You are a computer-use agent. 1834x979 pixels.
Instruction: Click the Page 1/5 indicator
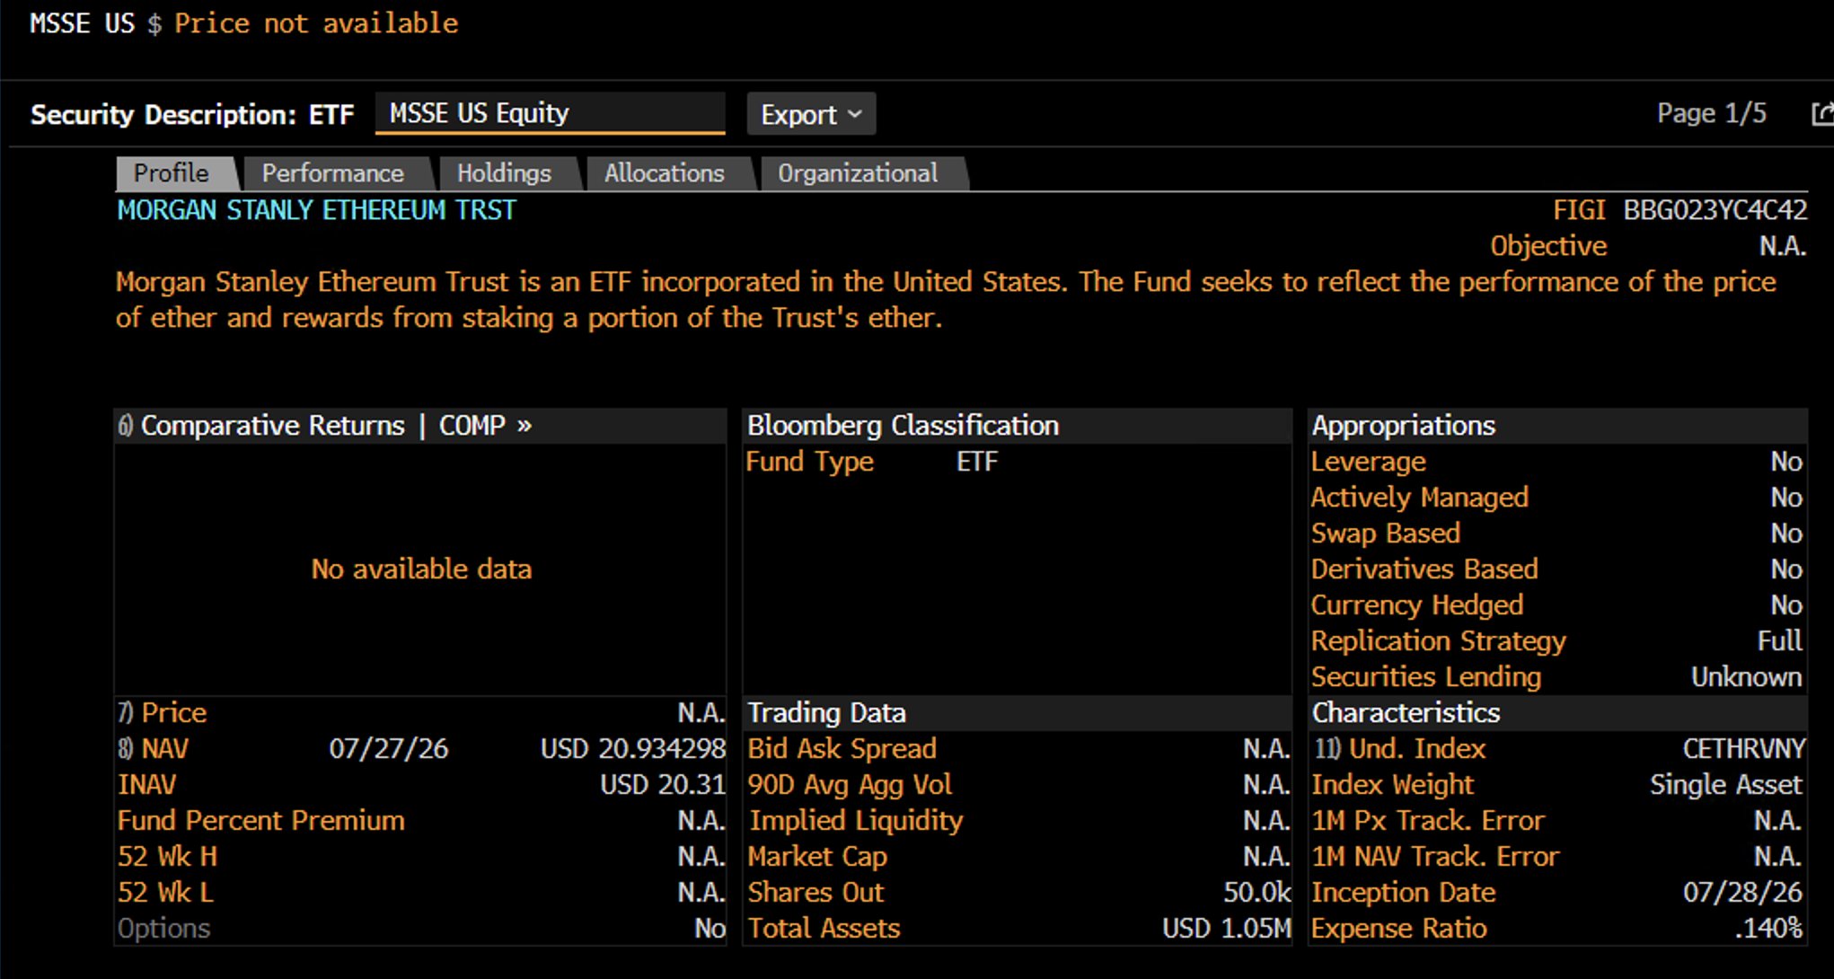point(1712,113)
